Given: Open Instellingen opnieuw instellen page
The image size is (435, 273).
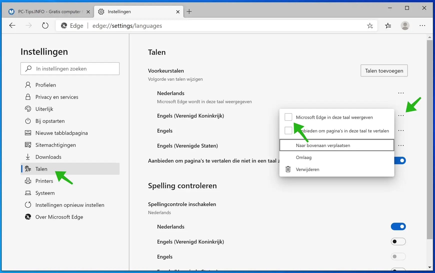Looking at the screenshot, I should pos(70,205).
